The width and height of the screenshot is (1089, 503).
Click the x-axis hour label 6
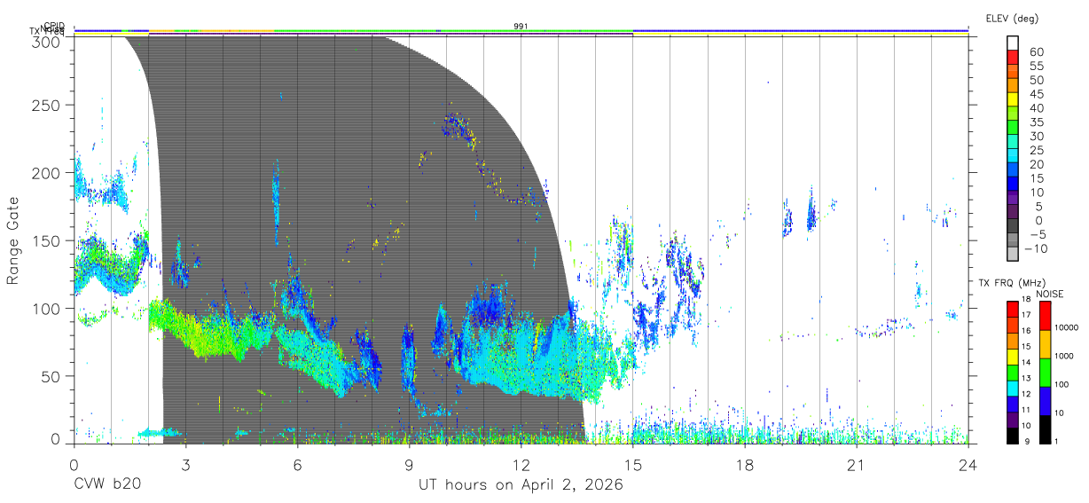click(x=297, y=464)
